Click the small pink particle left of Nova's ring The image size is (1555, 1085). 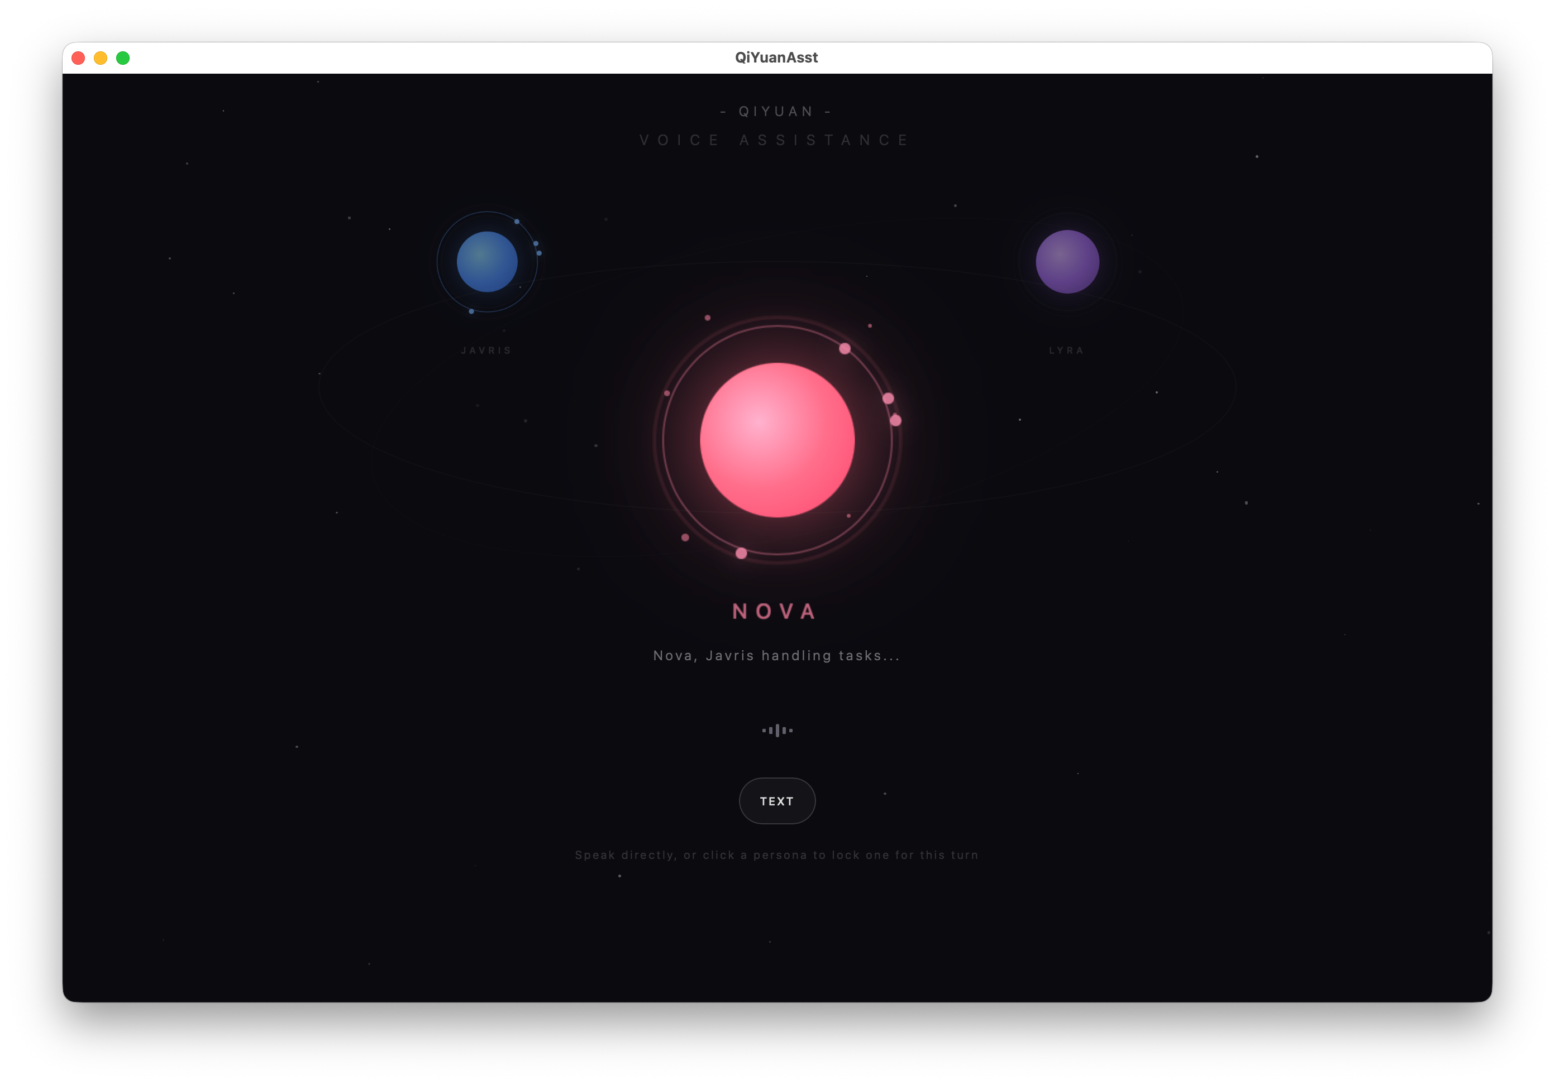coord(667,393)
